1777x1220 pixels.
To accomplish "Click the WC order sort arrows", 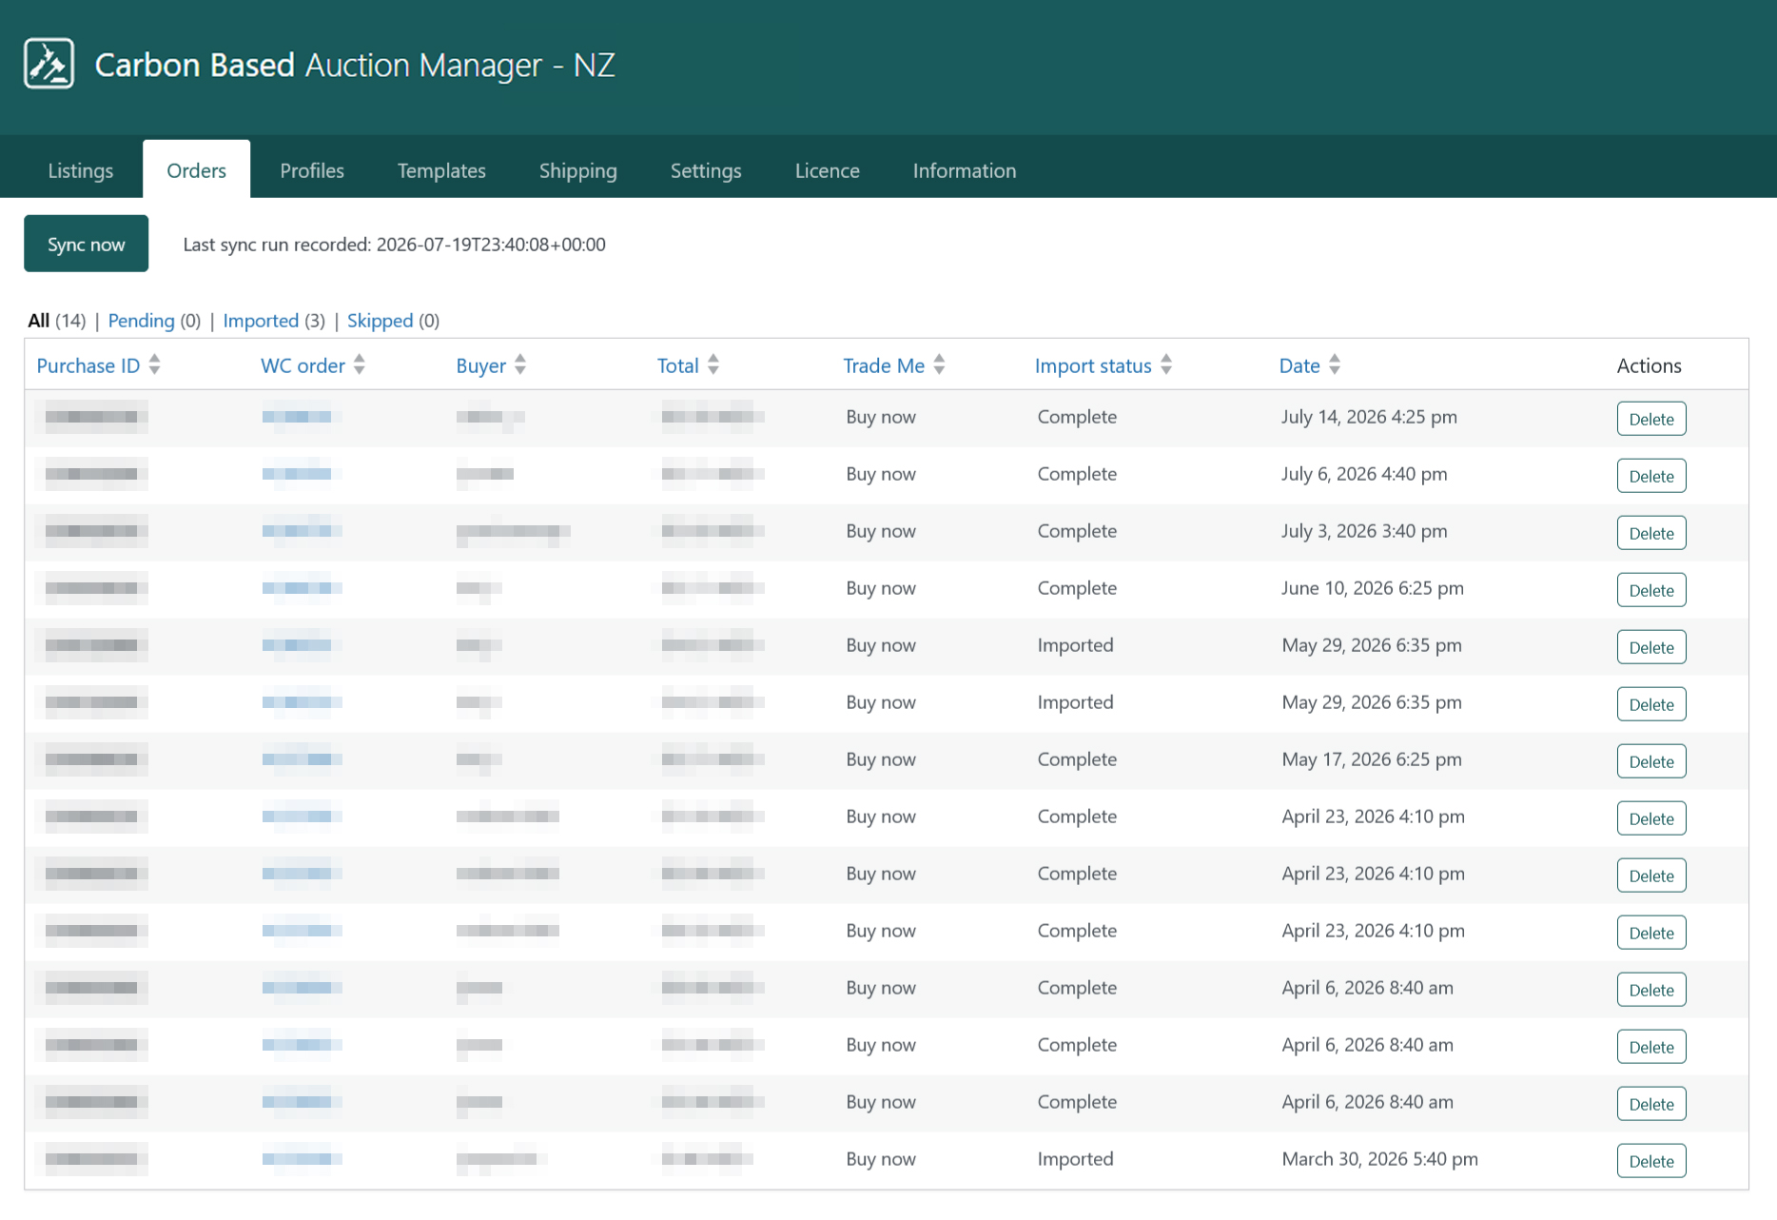I will point(359,365).
